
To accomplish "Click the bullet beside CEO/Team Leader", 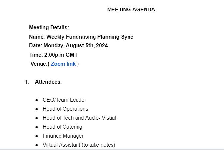I will coord(37,100).
